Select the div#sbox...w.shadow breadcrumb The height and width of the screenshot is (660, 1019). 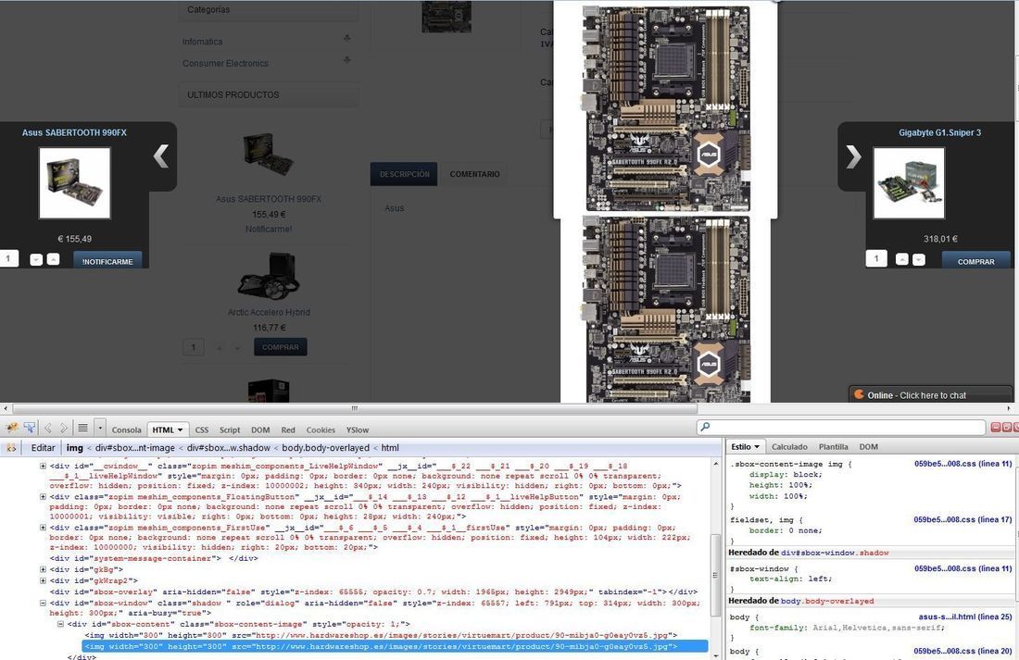(228, 448)
